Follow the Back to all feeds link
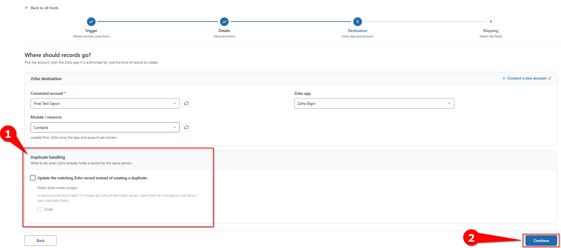Viewport: 561px width, 248px height. [44, 8]
